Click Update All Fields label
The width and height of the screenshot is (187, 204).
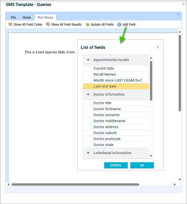102,25
